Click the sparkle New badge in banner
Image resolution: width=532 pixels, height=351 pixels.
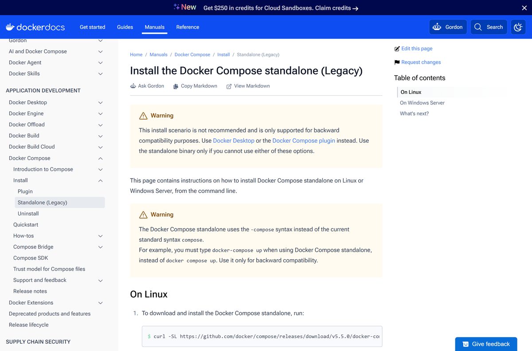coord(184,7)
